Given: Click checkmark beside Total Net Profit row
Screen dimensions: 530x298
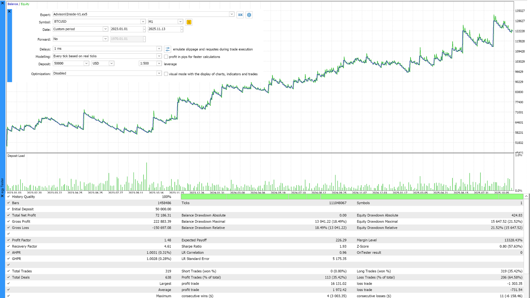Looking at the screenshot, I should (9, 215).
